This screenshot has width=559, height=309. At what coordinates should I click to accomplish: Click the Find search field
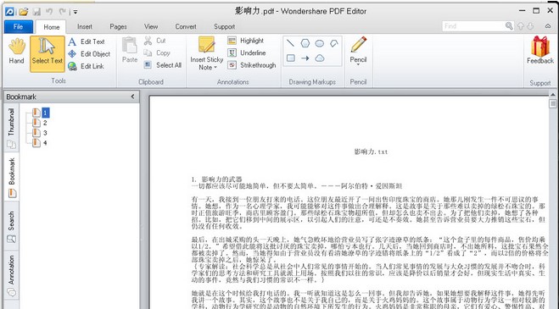(x=473, y=26)
